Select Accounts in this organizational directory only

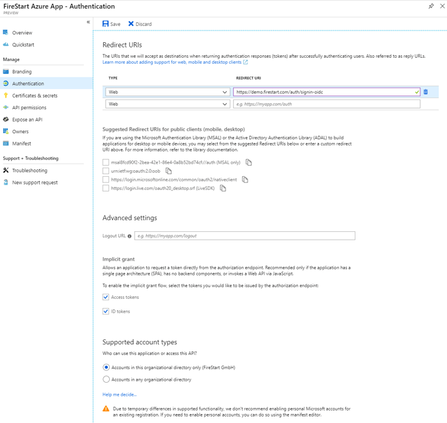[x=106, y=367]
